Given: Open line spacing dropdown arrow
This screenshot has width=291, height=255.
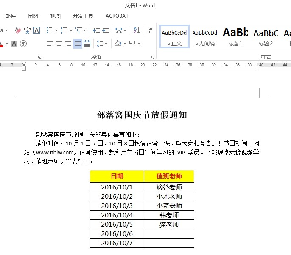Looking at the screenshot, I should pyautogui.click(x=106, y=44).
